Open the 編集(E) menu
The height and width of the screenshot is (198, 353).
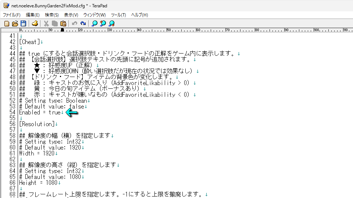click(x=32, y=15)
